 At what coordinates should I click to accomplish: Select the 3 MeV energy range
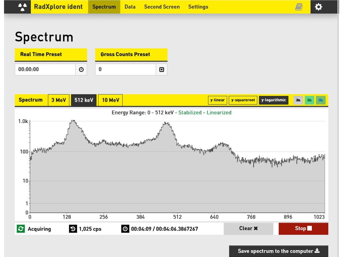[58, 100]
